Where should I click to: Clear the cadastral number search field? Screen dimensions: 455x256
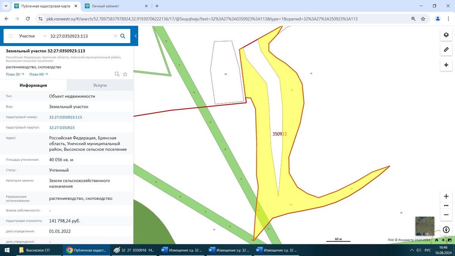tap(115, 36)
